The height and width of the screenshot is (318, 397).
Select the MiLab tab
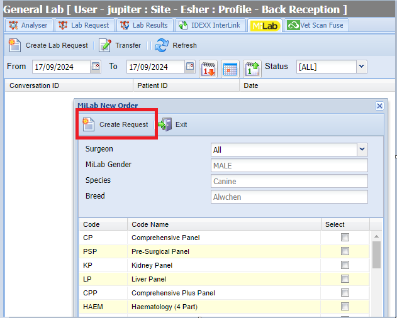[265, 25]
